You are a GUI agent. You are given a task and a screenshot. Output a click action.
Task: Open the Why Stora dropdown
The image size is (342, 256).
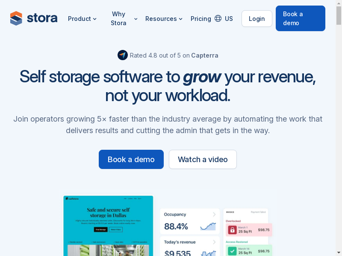coord(124,19)
